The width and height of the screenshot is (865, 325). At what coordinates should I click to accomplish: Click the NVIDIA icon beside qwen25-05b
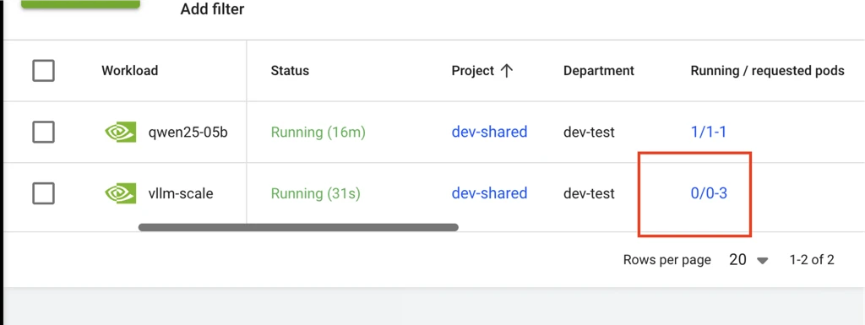(x=120, y=133)
